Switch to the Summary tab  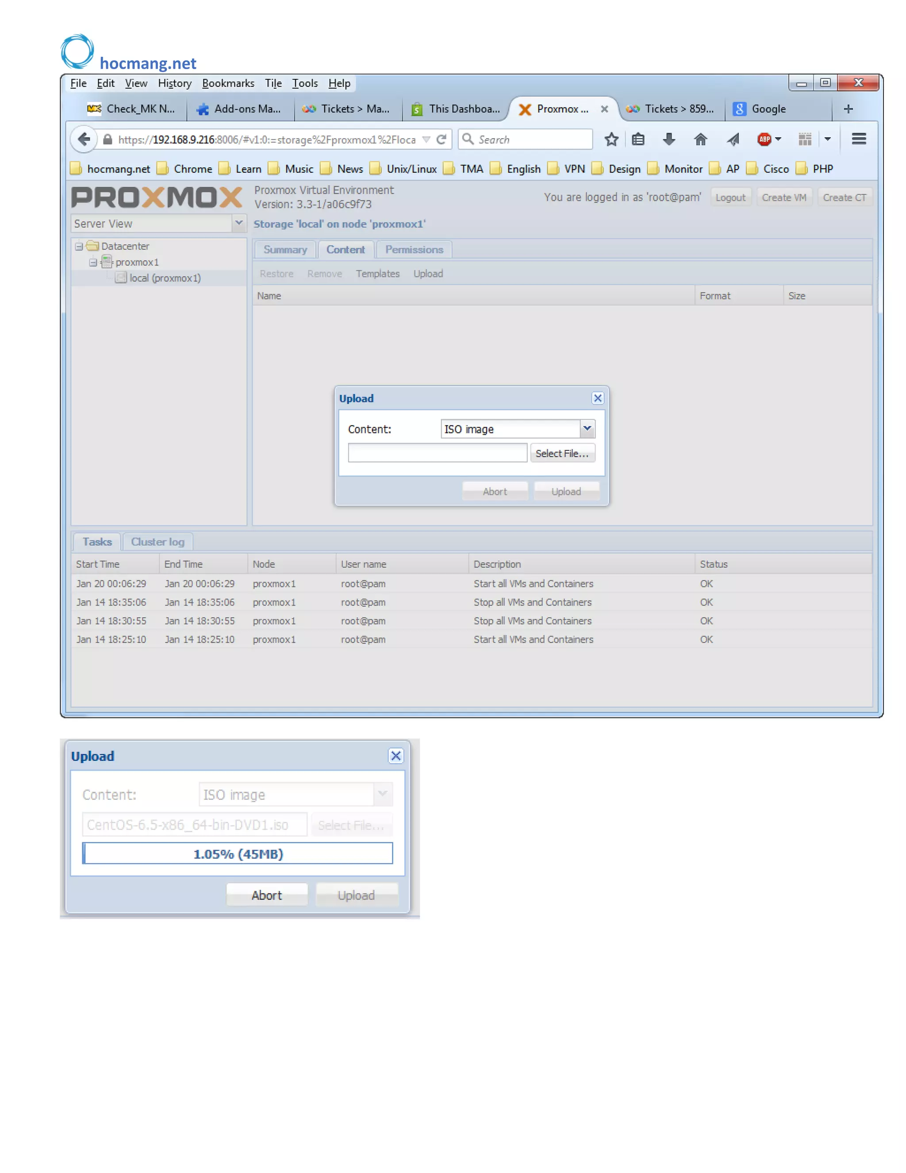tap(285, 250)
